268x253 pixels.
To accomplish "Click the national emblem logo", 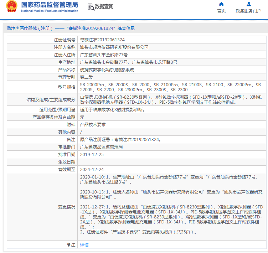I will click(12, 6).
